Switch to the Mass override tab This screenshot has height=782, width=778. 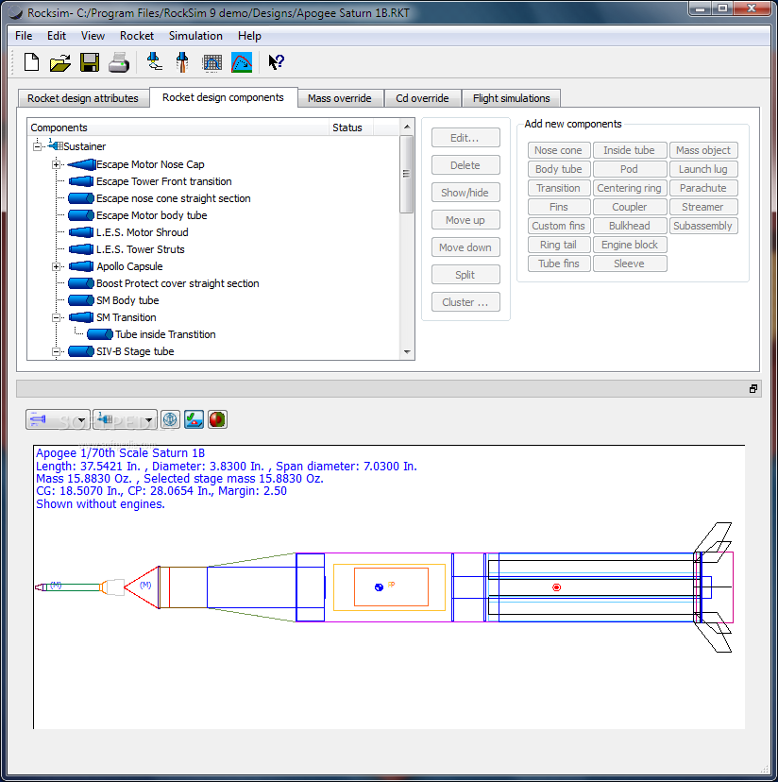(340, 98)
